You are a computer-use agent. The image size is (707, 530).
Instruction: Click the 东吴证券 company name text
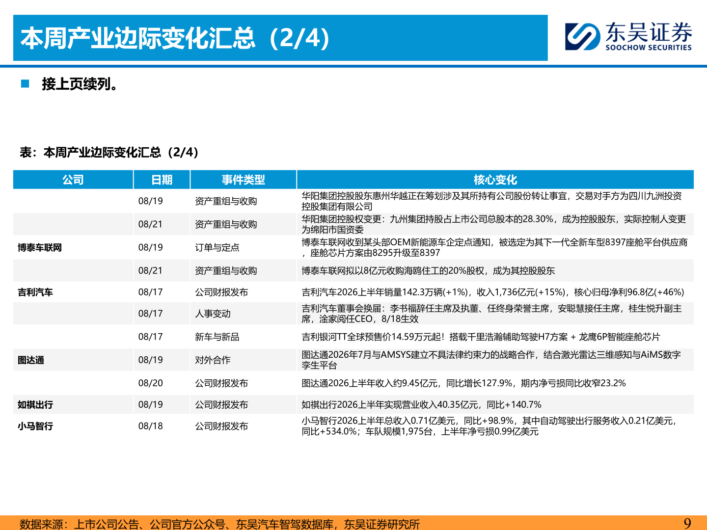(649, 32)
